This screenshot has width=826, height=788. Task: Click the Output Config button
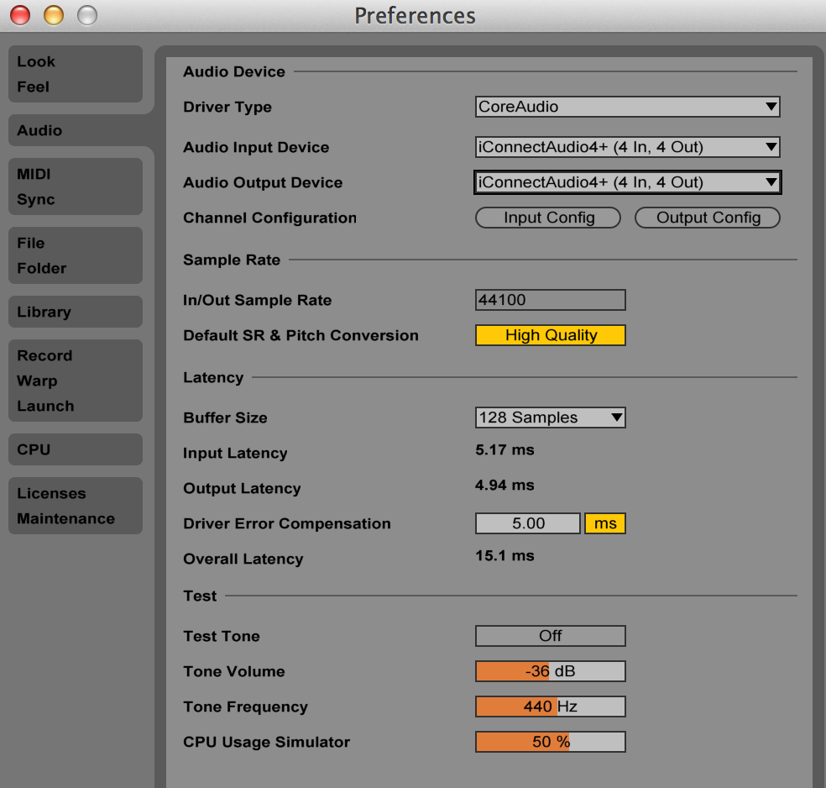pos(708,218)
